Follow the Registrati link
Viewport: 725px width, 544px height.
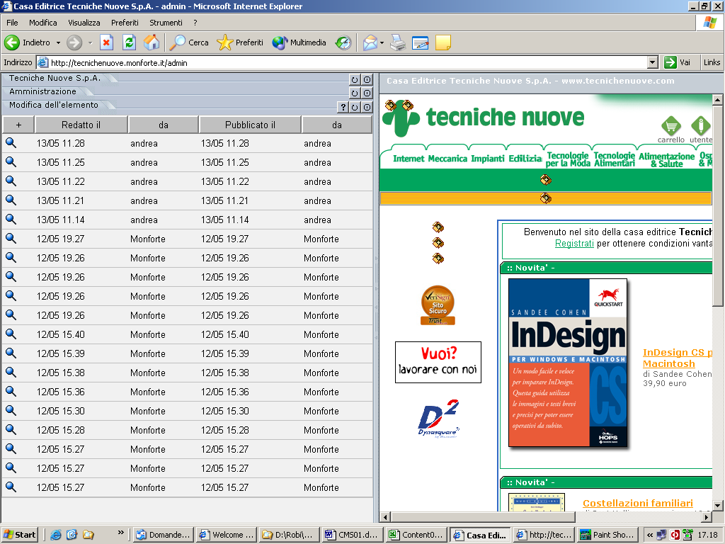click(x=574, y=244)
